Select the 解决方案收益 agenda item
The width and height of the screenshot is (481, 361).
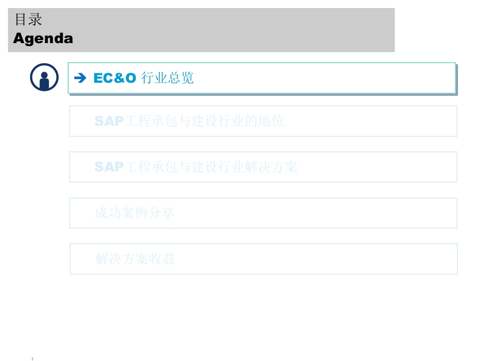tap(264, 259)
